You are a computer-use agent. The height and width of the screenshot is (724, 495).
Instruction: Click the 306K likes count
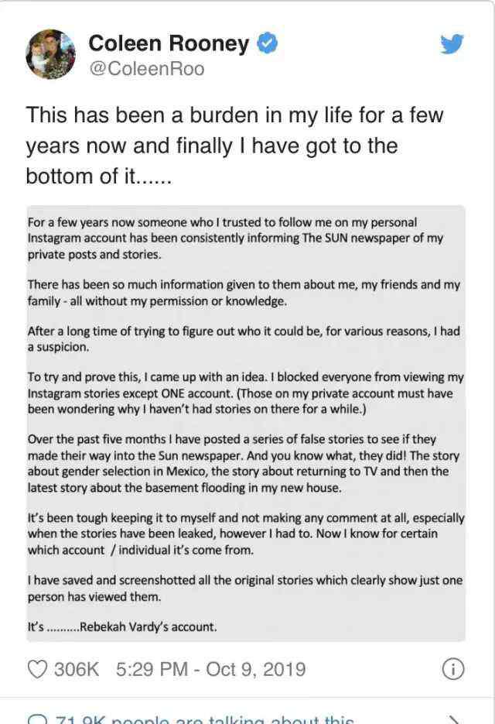(77, 669)
